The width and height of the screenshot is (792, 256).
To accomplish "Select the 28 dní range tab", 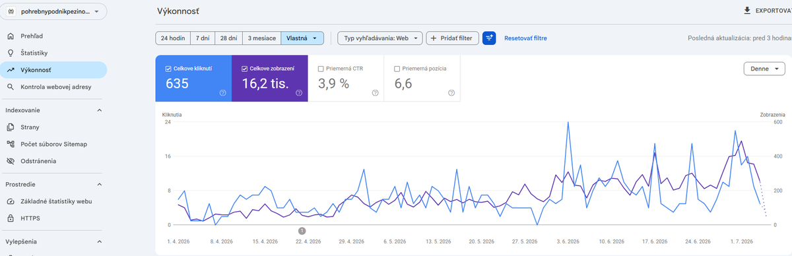I will tap(228, 38).
